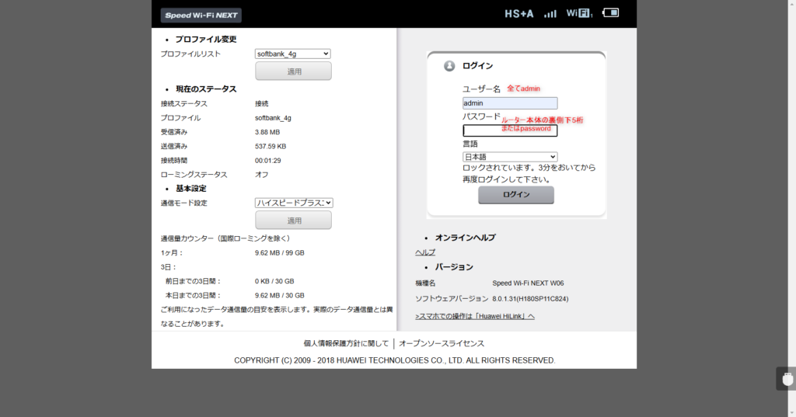Focus the パスワード input field
This screenshot has width=796, height=417.
click(x=510, y=130)
